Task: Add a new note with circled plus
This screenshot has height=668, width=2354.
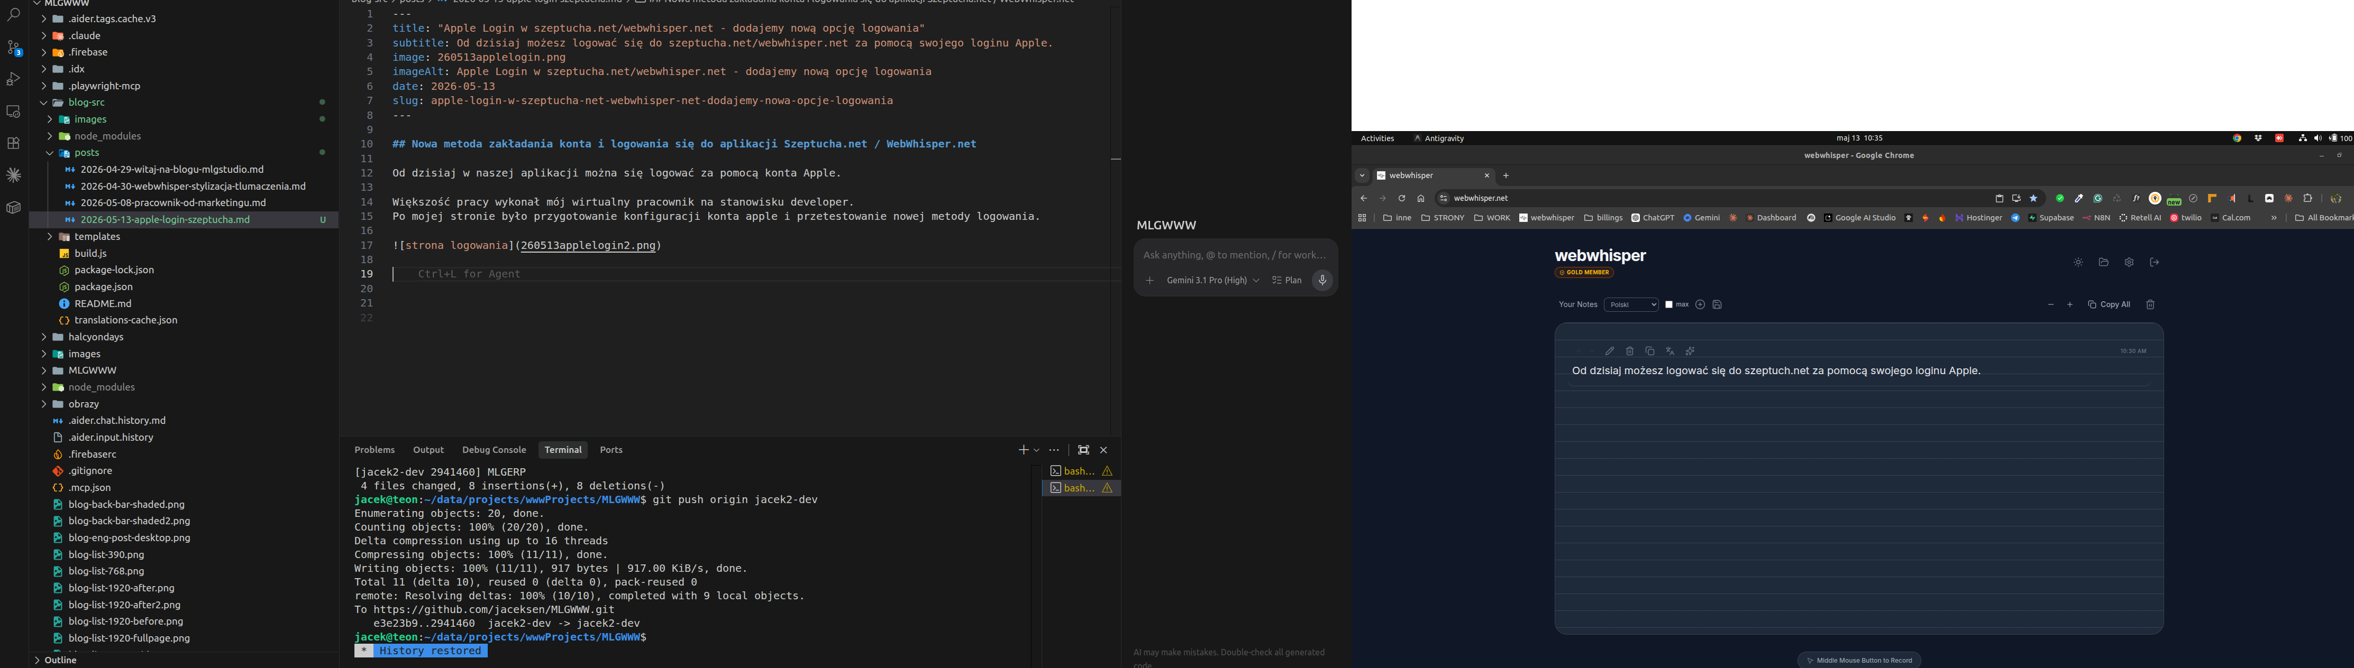Action: pos(1701,305)
